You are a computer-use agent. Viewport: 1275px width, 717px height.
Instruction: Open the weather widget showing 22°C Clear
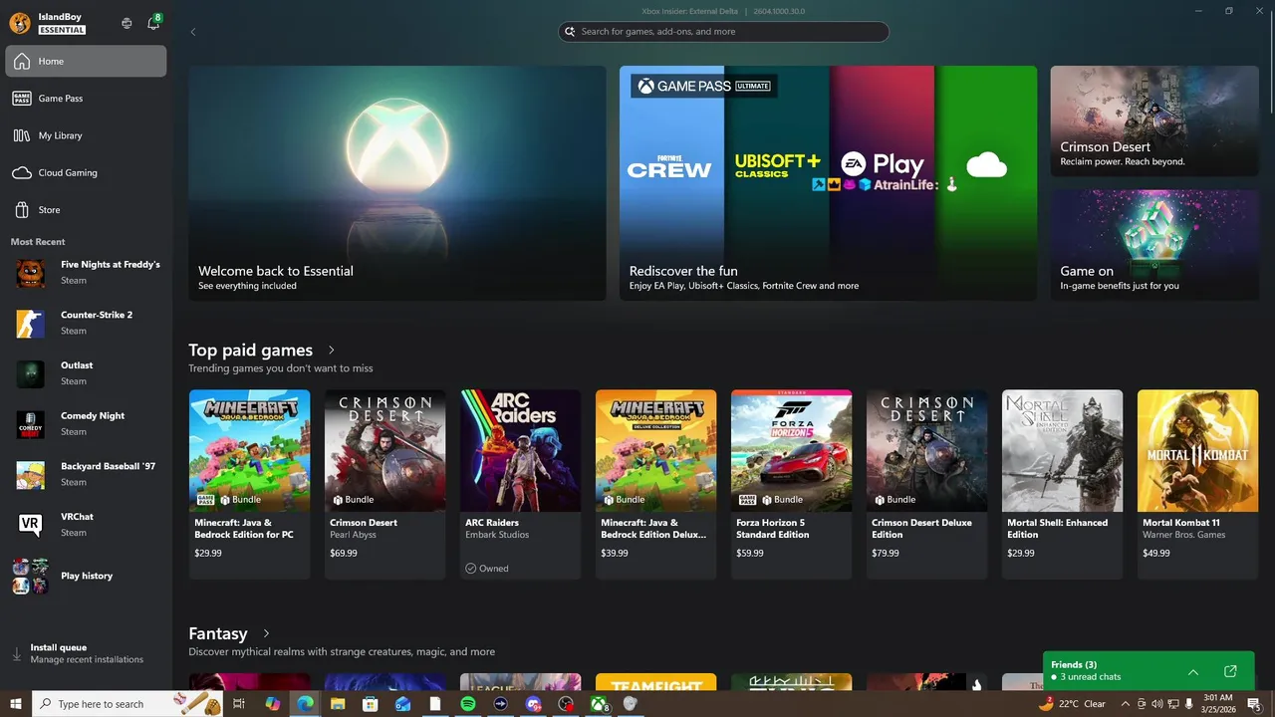[1072, 704]
